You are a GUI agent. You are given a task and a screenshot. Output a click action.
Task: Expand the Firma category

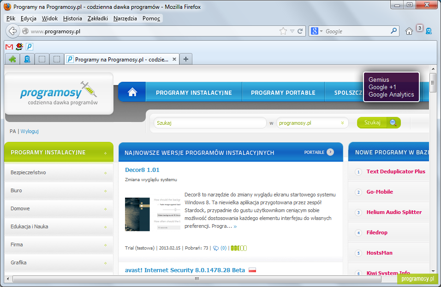click(59, 244)
